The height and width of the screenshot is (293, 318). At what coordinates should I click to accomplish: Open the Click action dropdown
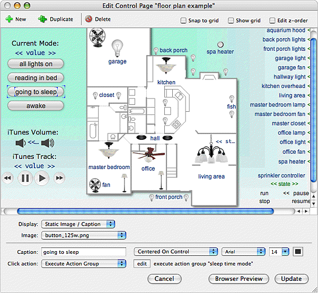pyautogui.click(x=83, y=263)
